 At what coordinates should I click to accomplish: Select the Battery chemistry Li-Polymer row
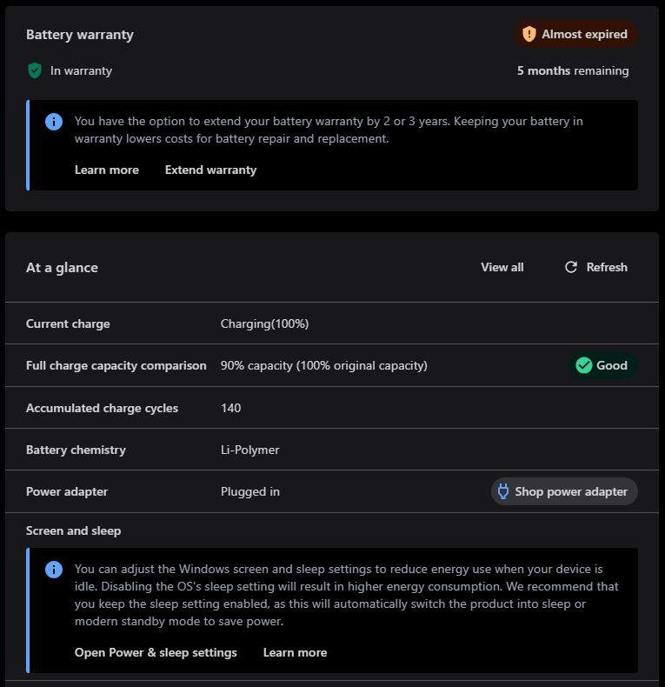coord(331,450)
